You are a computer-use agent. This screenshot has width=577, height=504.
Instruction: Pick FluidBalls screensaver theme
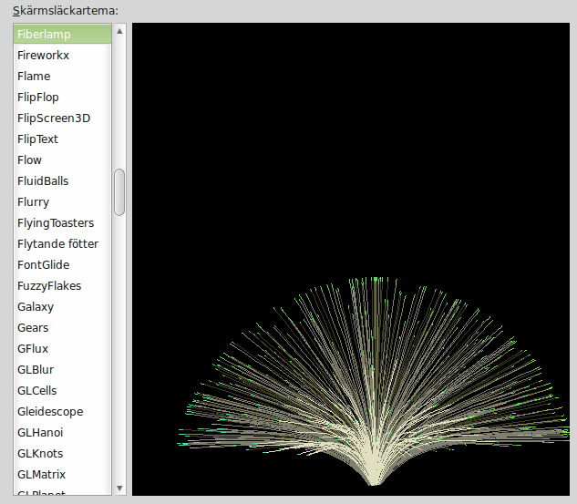[62, 181]
